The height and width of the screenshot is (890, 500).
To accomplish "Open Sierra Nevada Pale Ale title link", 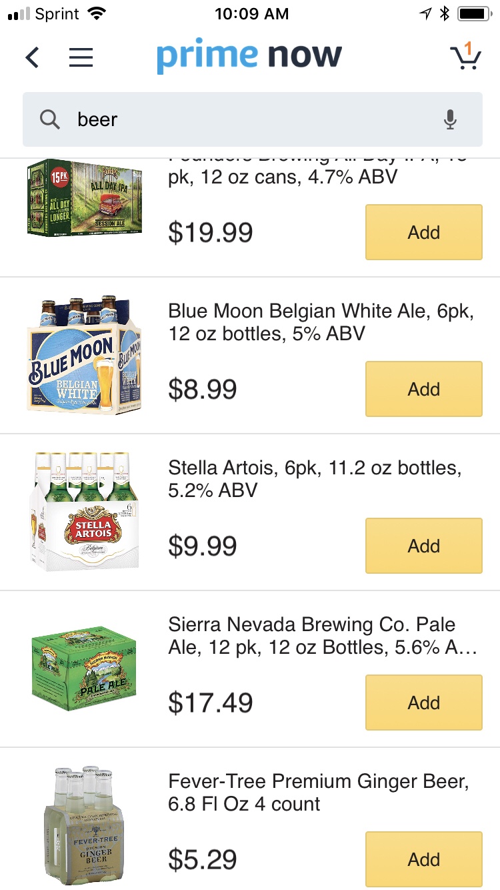I will point(322,636).
